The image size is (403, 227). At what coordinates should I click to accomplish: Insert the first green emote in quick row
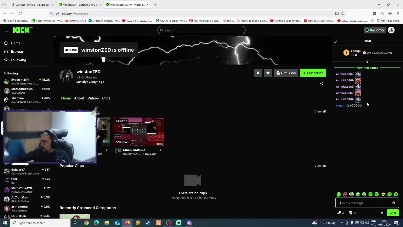pos(339,194)
